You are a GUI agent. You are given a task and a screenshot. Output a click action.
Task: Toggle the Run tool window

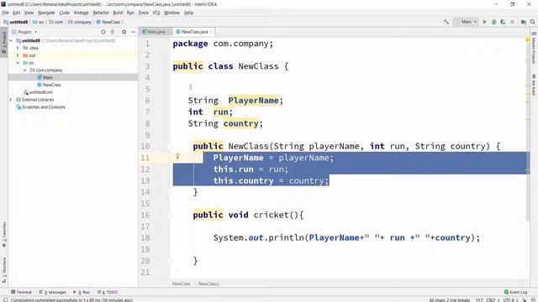tap(82, 292)
